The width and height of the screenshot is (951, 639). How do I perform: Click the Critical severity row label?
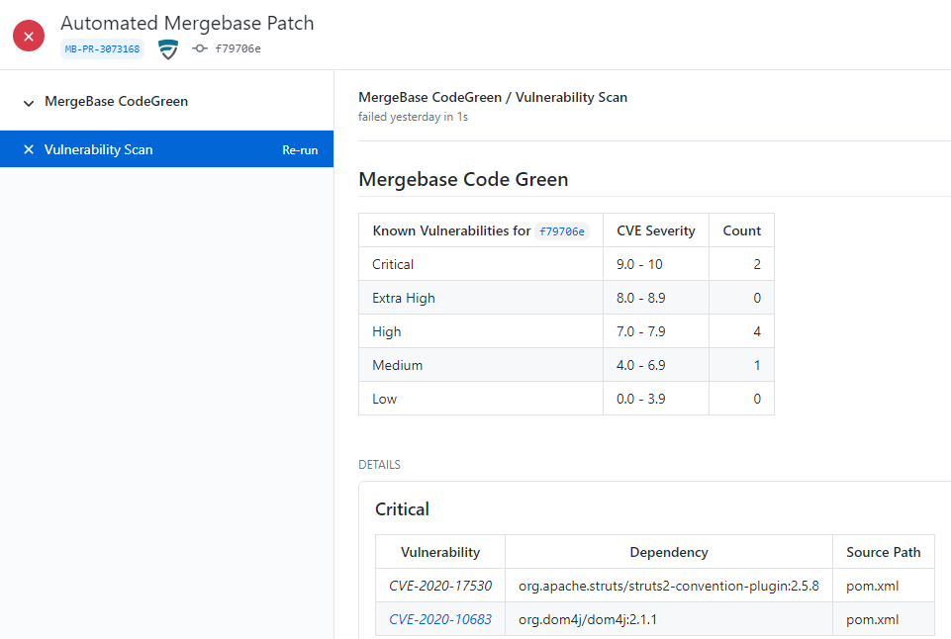click(393, 264)
